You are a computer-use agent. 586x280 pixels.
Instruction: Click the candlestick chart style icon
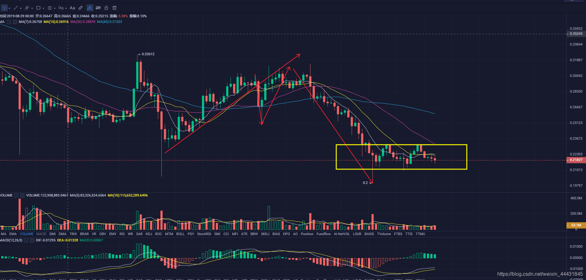coord(98,8)
